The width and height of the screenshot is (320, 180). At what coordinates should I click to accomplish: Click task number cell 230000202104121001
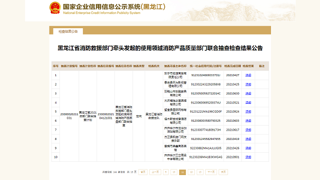pos(106,116)
